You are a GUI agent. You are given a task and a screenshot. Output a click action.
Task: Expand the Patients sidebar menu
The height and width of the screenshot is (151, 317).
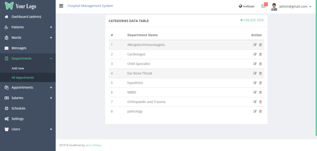(x=28, y=27)
